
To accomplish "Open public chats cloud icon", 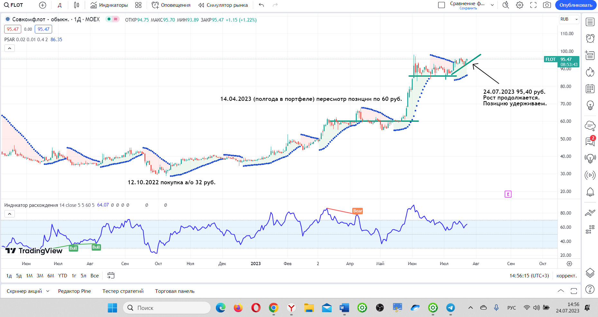I will [x=590, y=125].
